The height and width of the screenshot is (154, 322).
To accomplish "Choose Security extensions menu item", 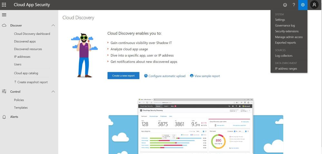I will [287, 31].
